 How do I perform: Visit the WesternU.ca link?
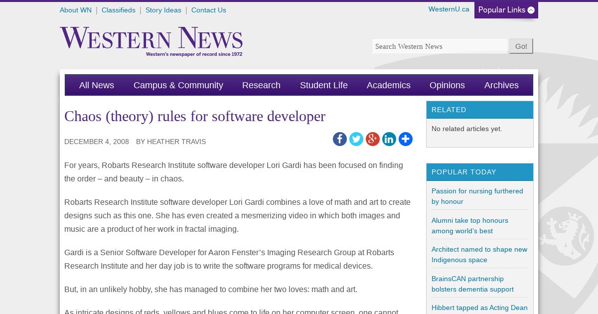tap(449, 9)
